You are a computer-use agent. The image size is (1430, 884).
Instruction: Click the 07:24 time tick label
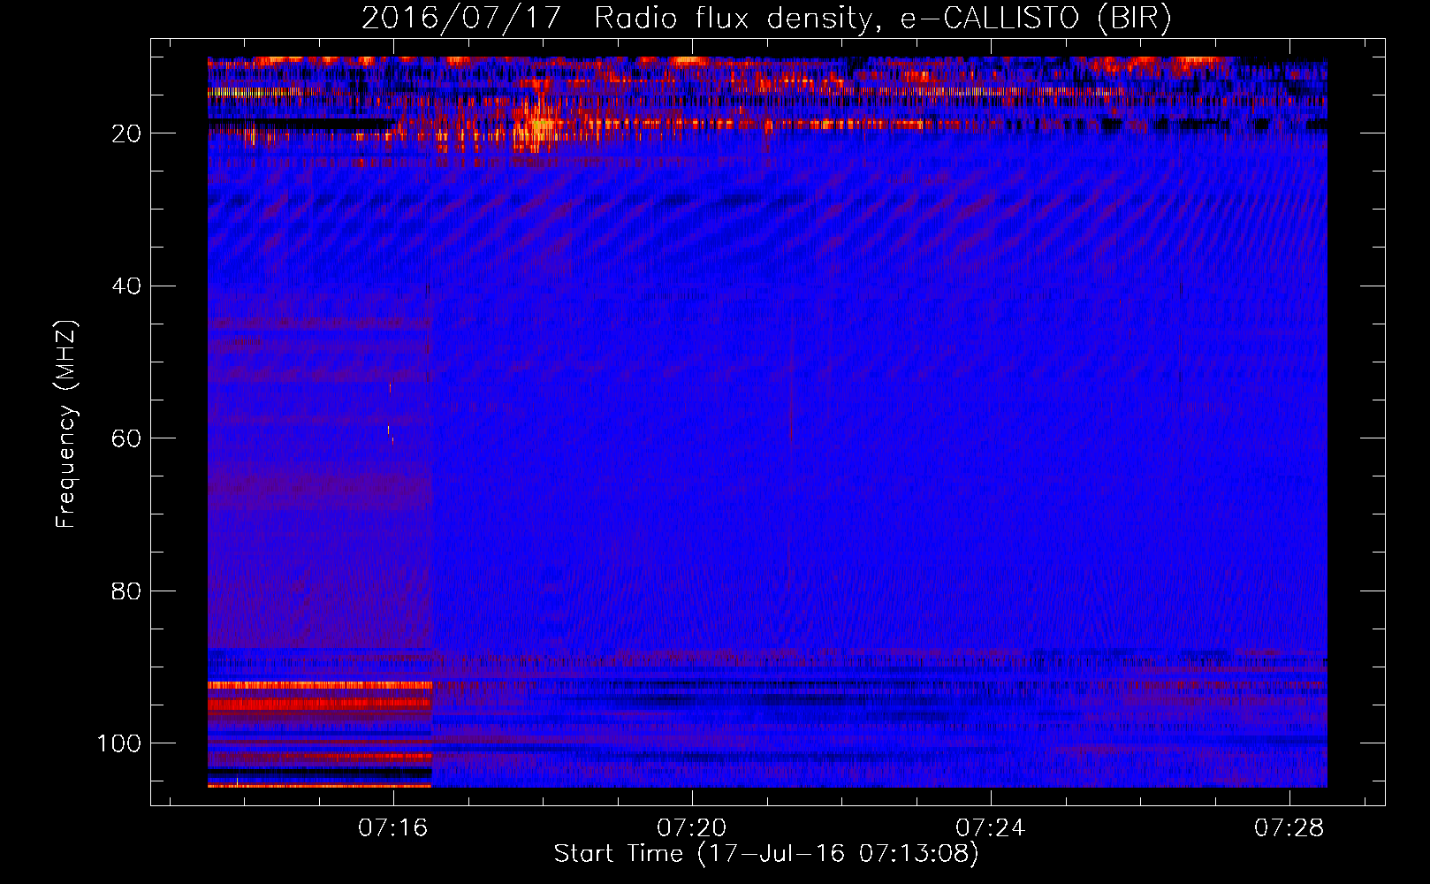click(x=991, y=828)
